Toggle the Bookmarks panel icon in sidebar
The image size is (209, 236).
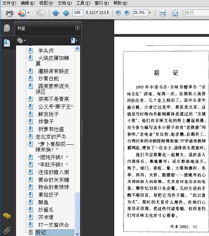click(x=7, y=43)
